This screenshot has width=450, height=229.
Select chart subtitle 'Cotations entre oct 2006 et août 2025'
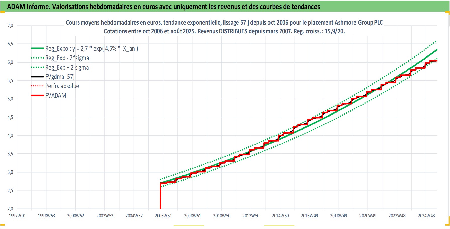224,31
